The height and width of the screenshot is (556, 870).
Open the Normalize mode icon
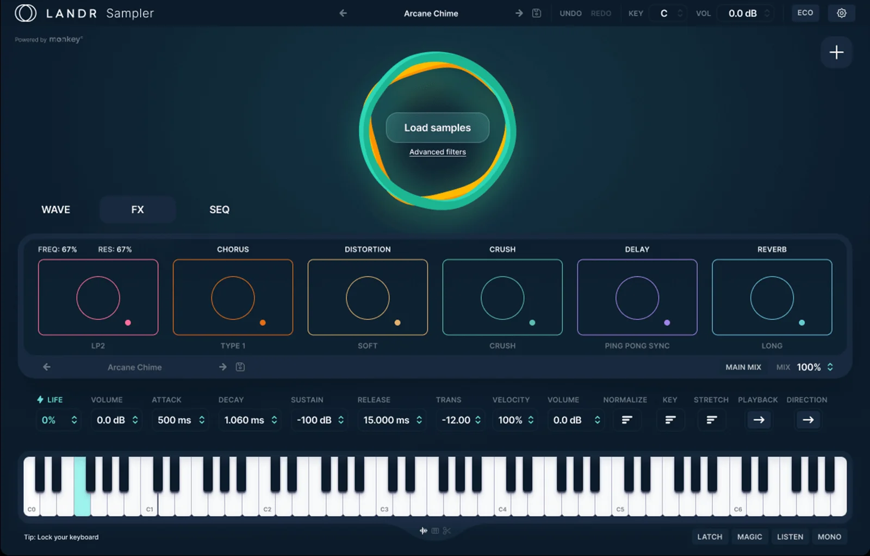[x=627, y=419]
